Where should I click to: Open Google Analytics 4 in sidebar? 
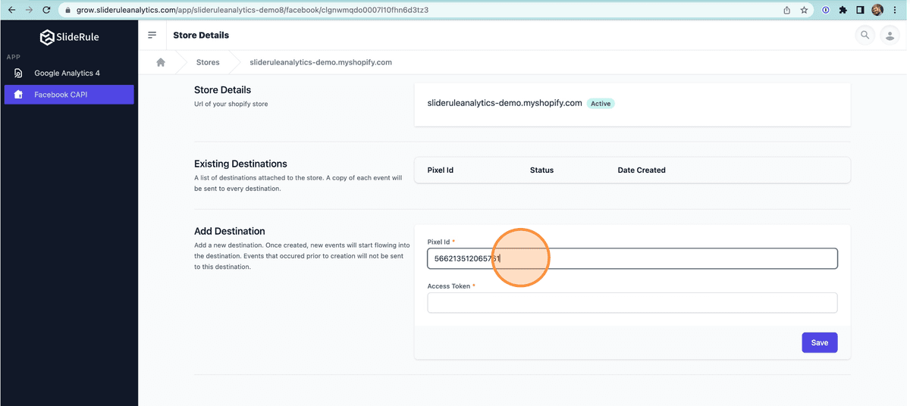point(69,73)
